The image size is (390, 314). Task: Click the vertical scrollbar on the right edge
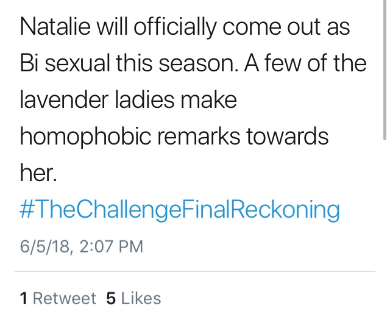tap(385, 70)
